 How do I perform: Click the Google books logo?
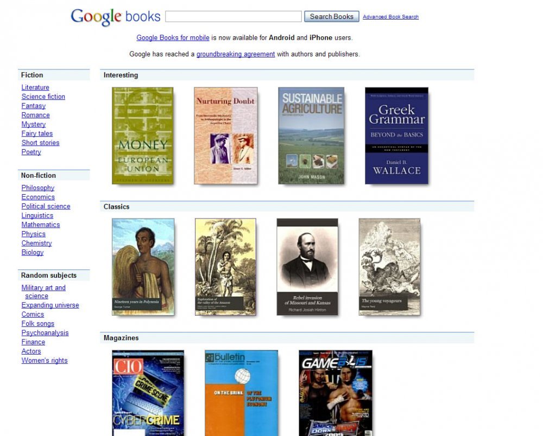116,17
